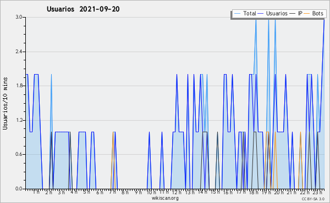This screenshot has height=203, width=330.
Task: Click the '10 h' x-axis label
Action: click(151, 193)
